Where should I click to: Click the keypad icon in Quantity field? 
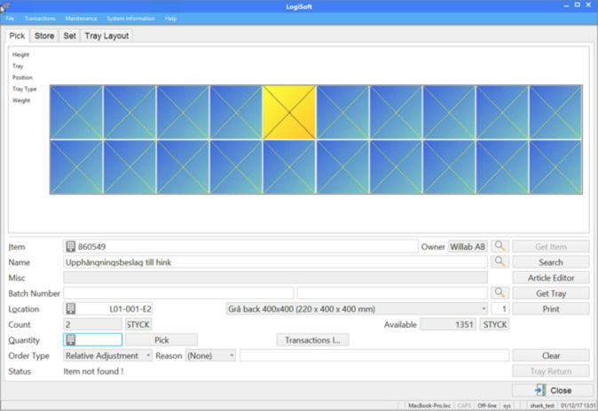click(x=71, y=340)
